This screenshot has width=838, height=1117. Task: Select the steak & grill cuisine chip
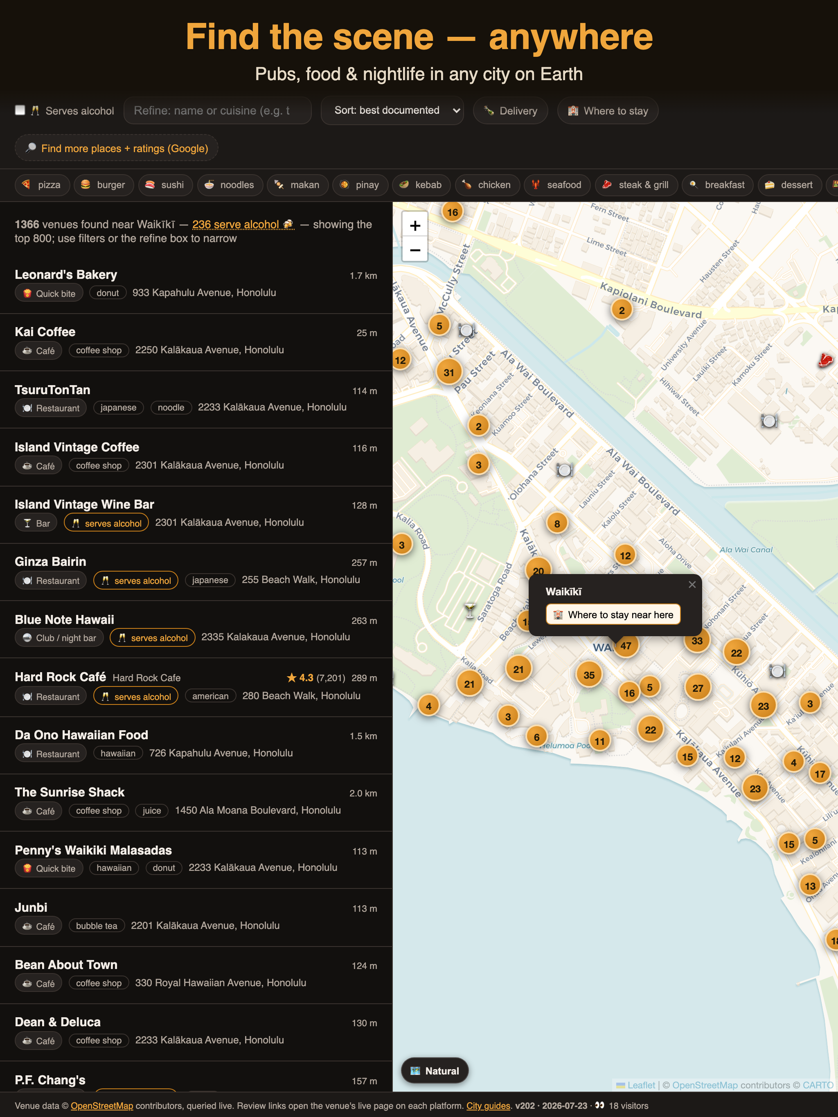coord(636,185)
